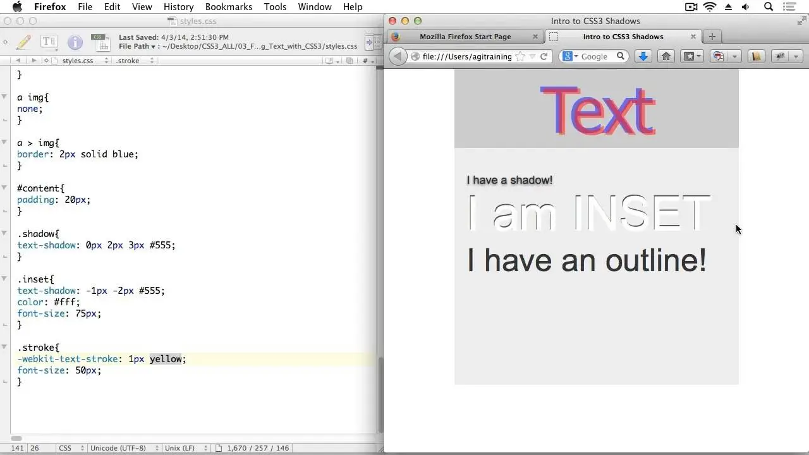
Task: Open the text options icon in BBEdit toolbar
Action: [49, 42]
